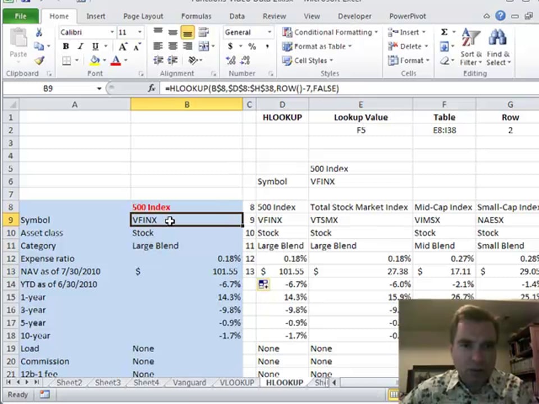Click the Select All corner button
The width and height of the screenshot is (539, 404).
point(11,104)
